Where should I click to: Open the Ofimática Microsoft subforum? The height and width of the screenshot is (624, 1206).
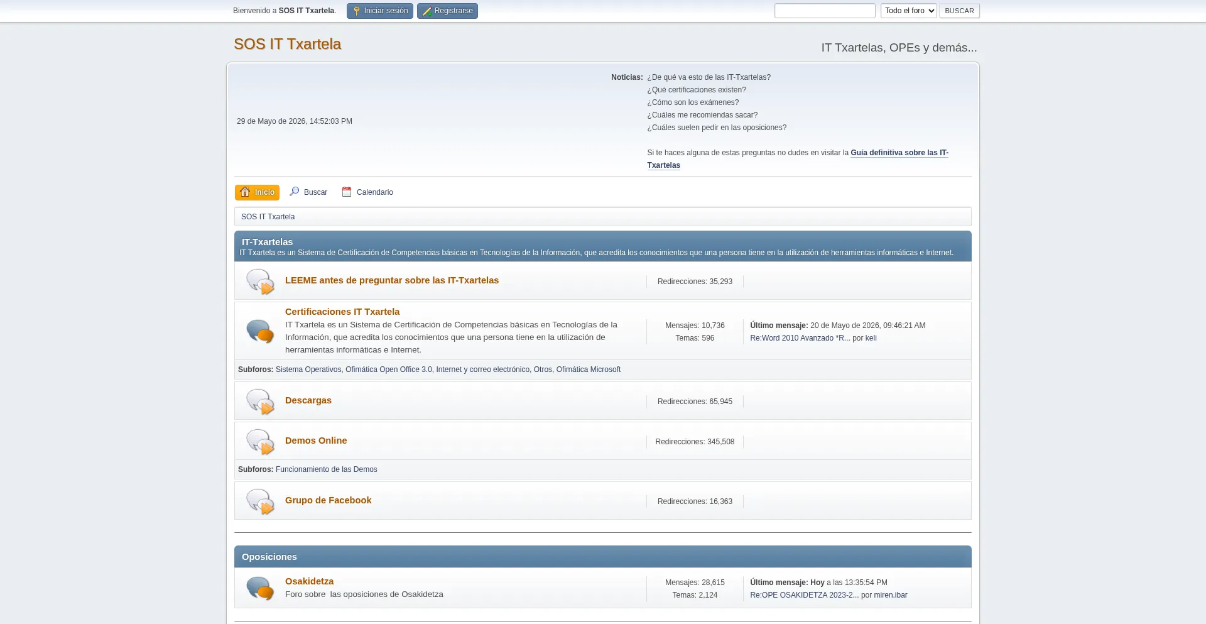[589, 369]
